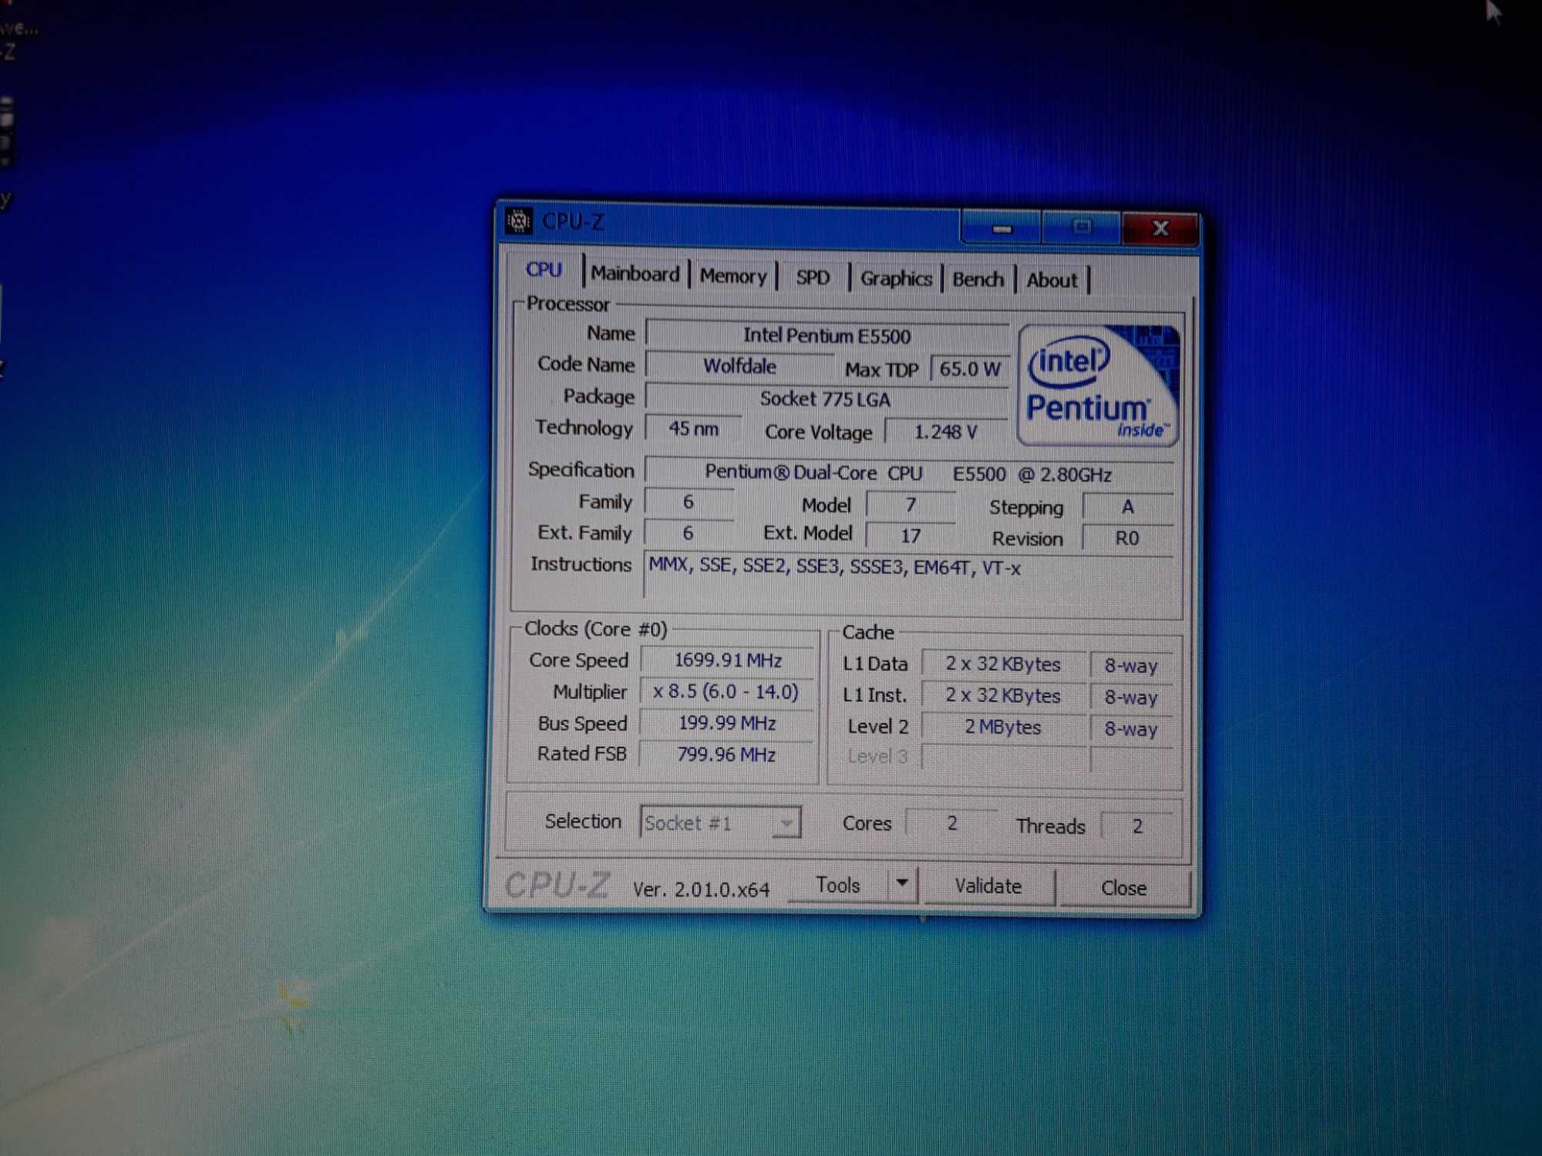Screen dimensions: 1542x1156
Task: Click the Cores value 2
Action: 952,824
